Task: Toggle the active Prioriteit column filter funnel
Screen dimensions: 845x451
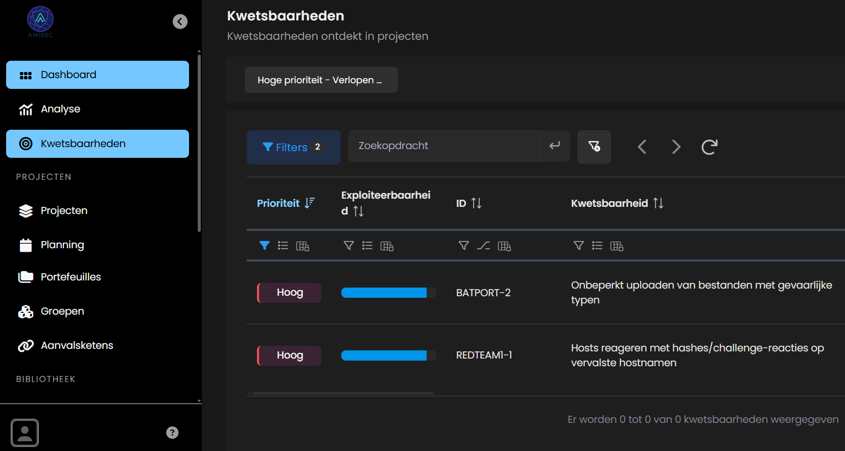Action: point(264,246)
